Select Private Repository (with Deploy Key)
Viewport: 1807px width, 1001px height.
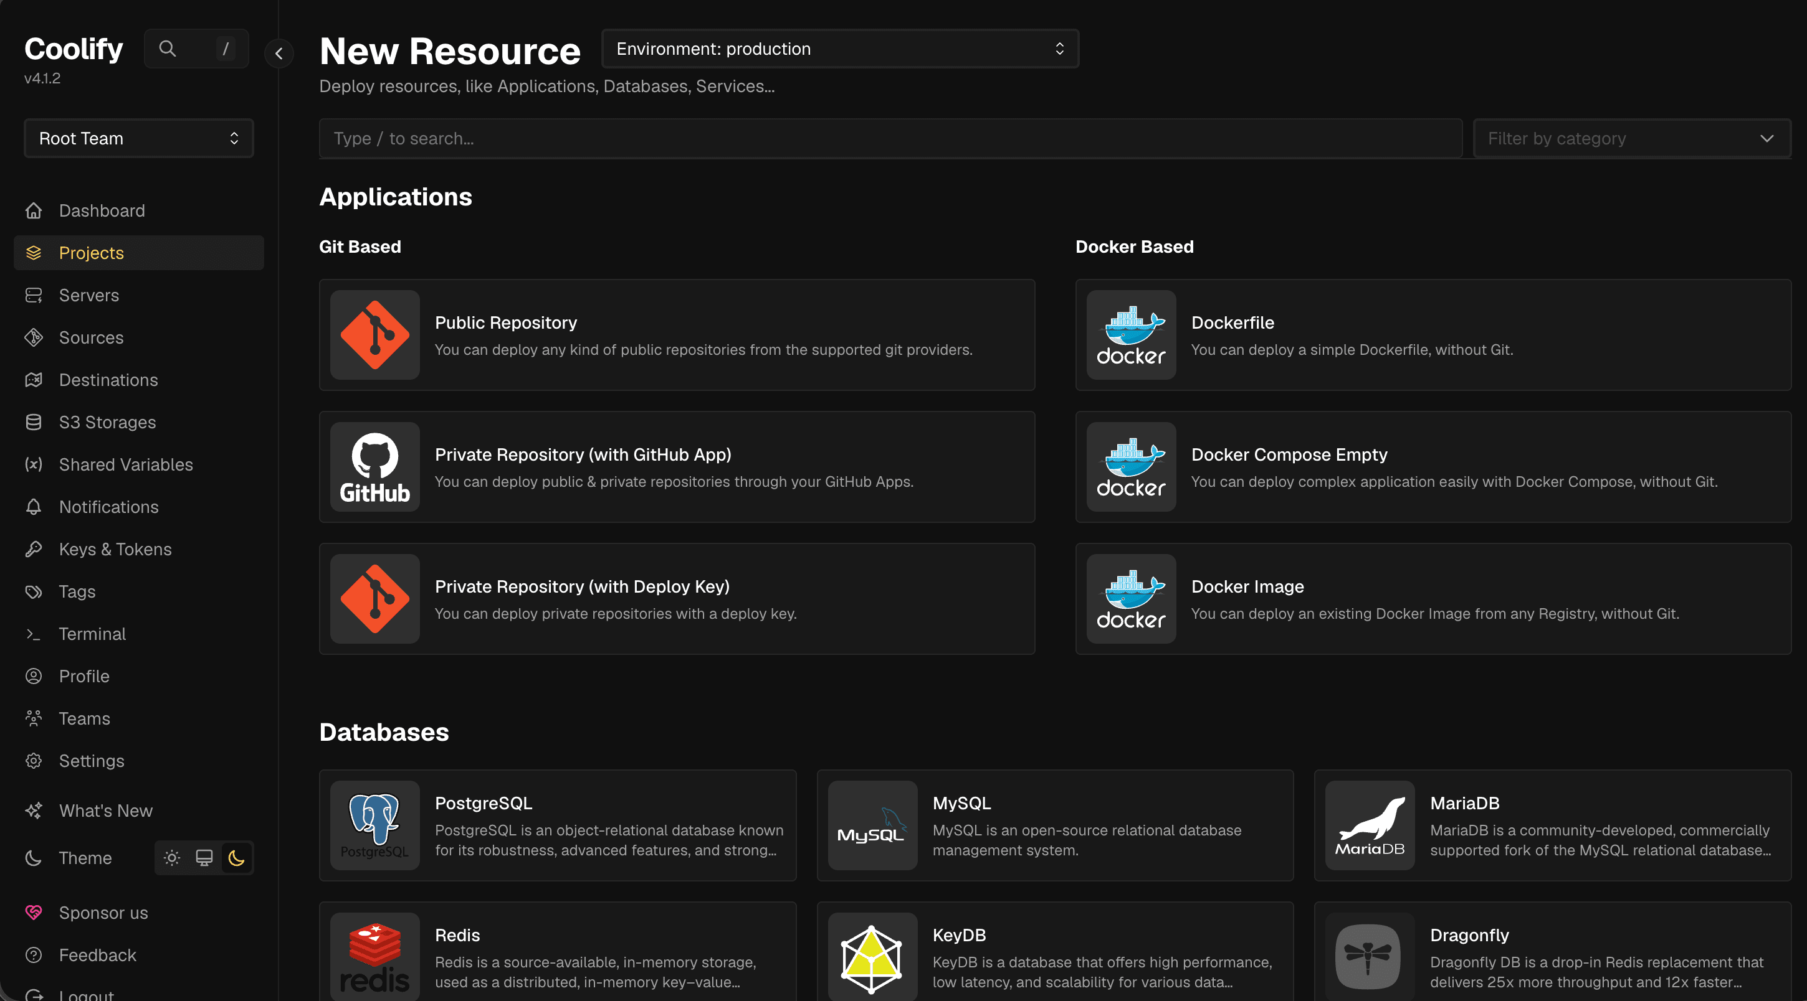[677, 599]
